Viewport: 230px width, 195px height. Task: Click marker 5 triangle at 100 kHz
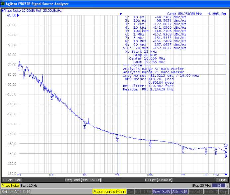[x=150, y=142]
